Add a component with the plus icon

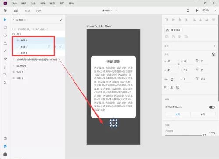[214, 46]
